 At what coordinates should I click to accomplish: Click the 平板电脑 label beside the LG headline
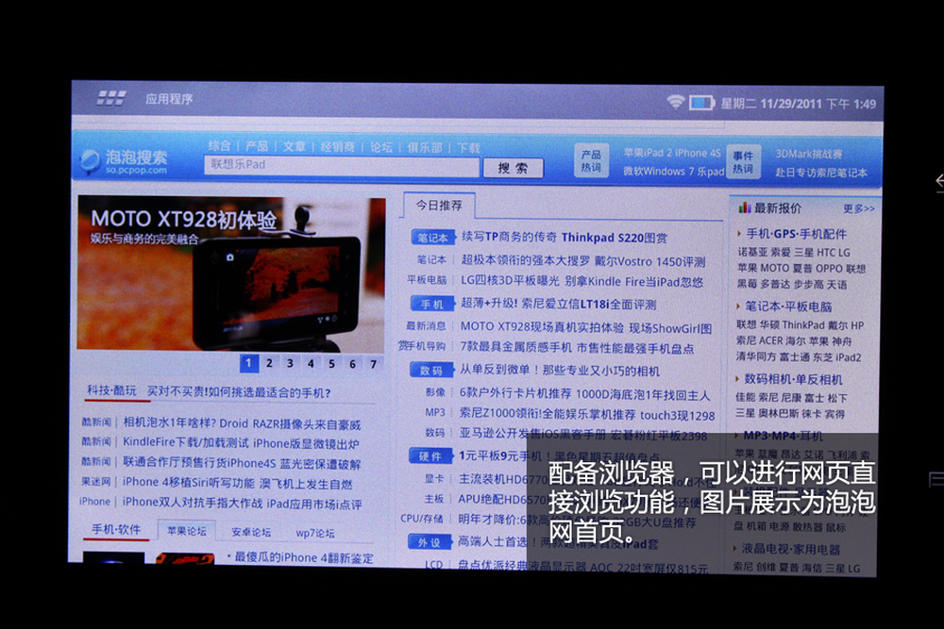coord(427,280)
